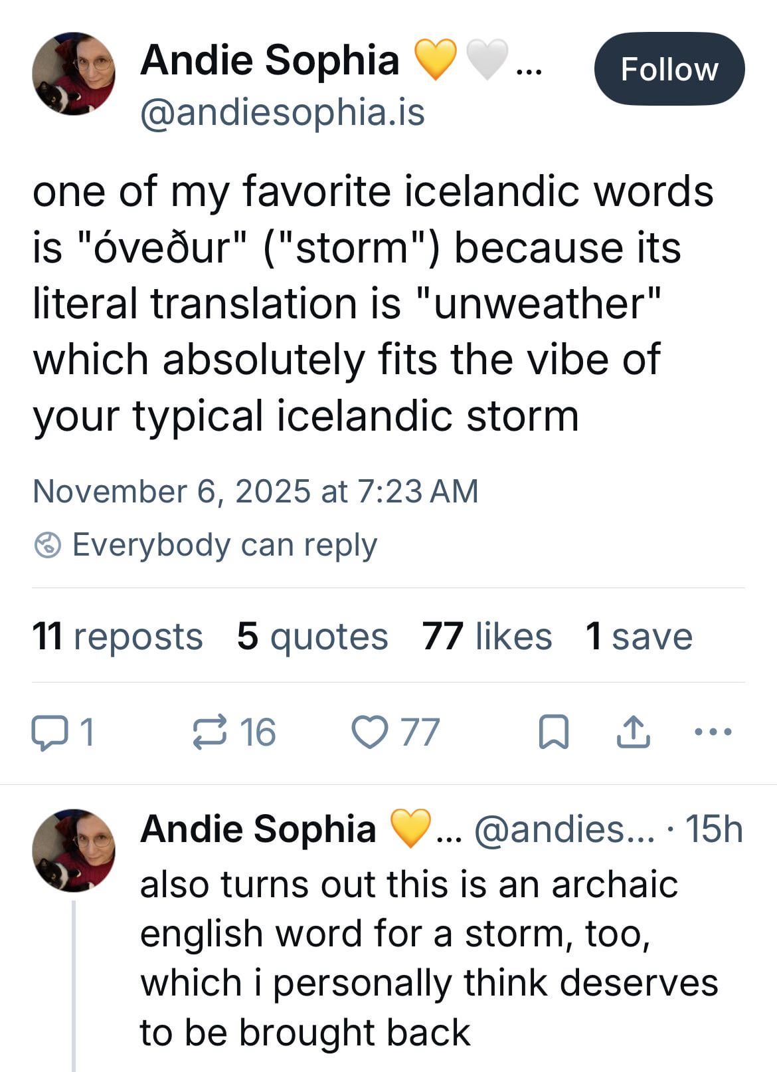Open the "Everybody can reply" setting
The height and width of the screenshot is (1072, 777).
tap(224, 546)
